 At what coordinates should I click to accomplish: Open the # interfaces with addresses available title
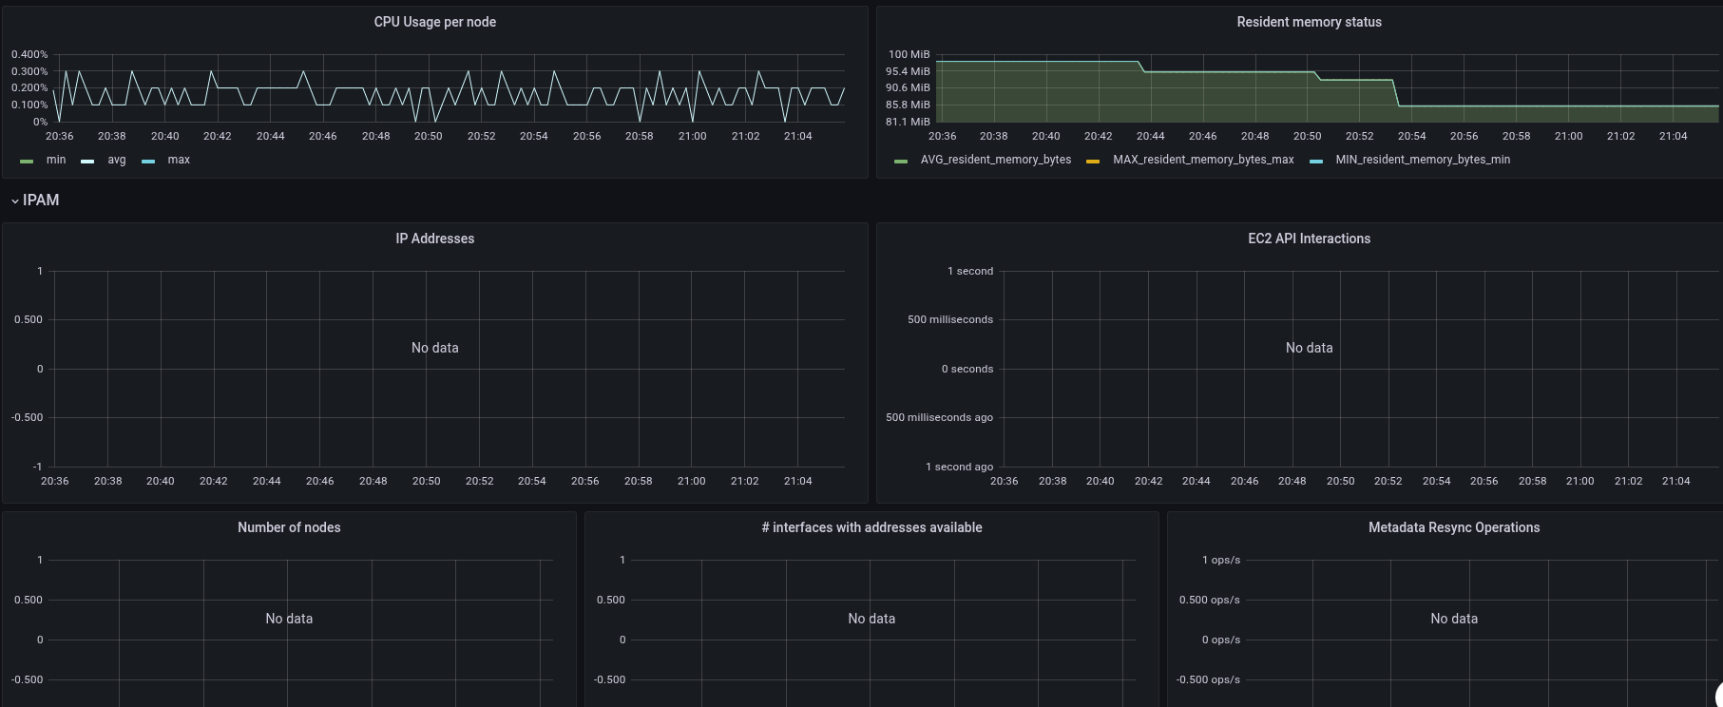click(871, 527)
